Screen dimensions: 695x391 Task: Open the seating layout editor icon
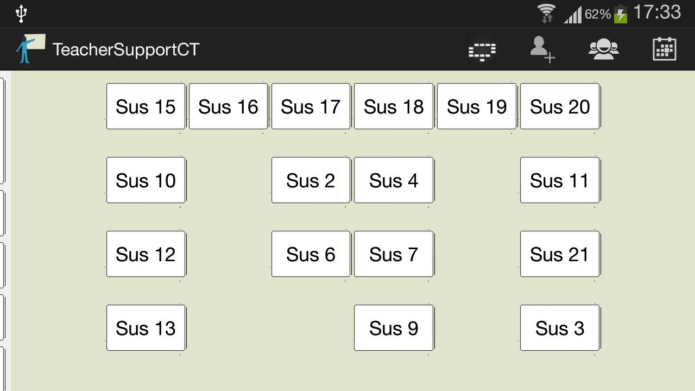tap(482, 49)
